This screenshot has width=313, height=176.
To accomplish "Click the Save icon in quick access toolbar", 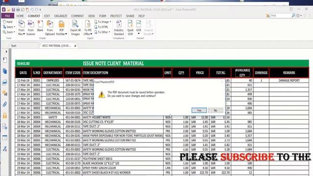I will pos(13,10).
